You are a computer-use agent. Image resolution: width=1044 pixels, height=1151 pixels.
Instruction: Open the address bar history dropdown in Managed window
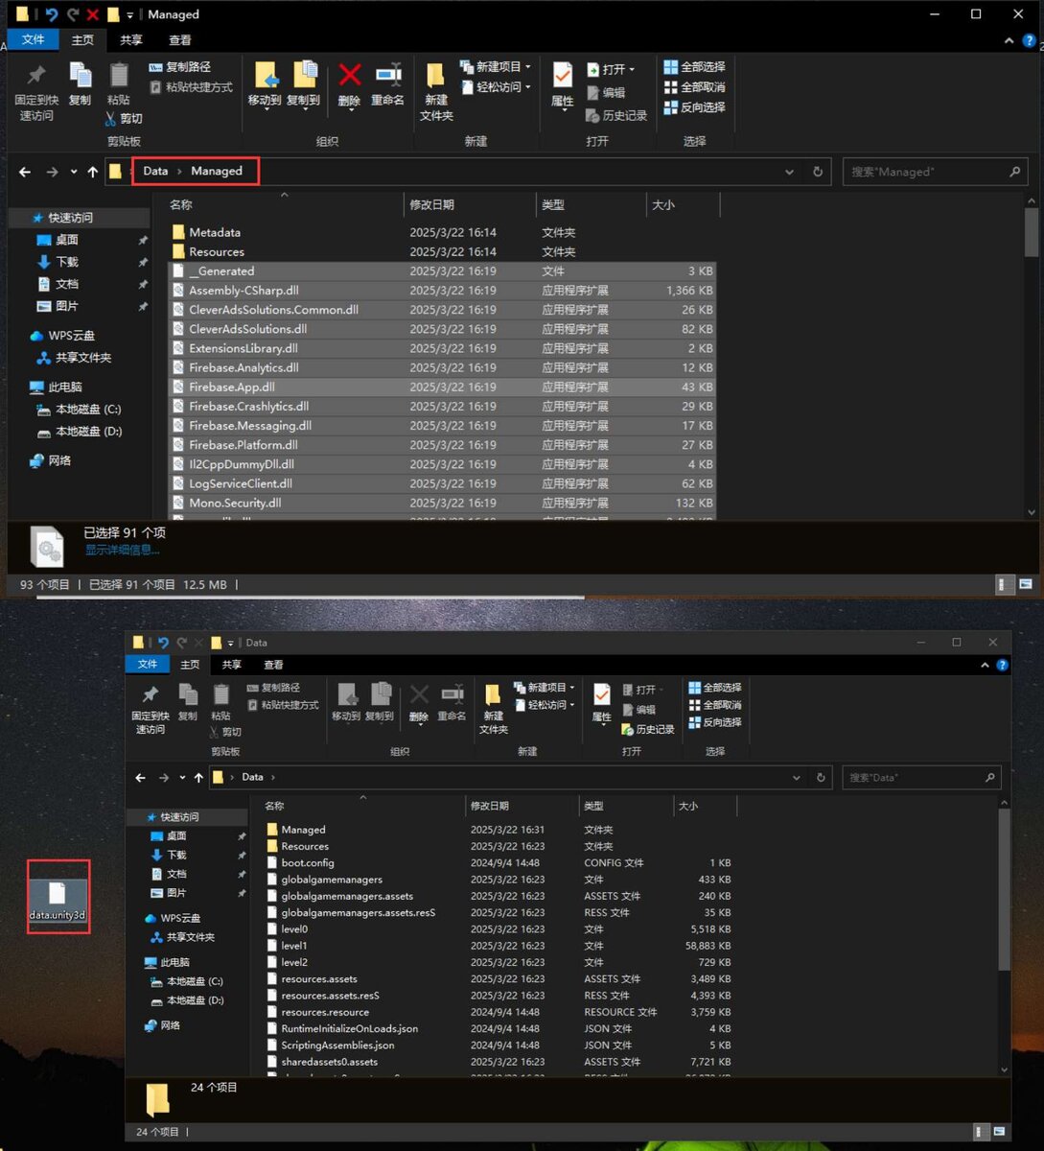[789, 172]
